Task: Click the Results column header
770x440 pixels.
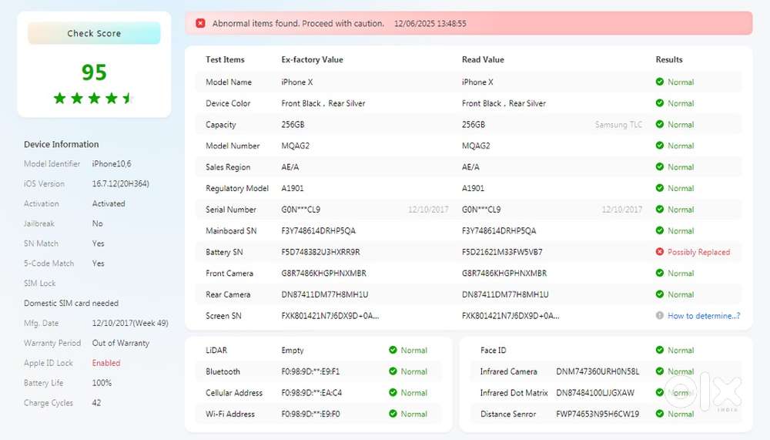Action: [x=669, y=60]
